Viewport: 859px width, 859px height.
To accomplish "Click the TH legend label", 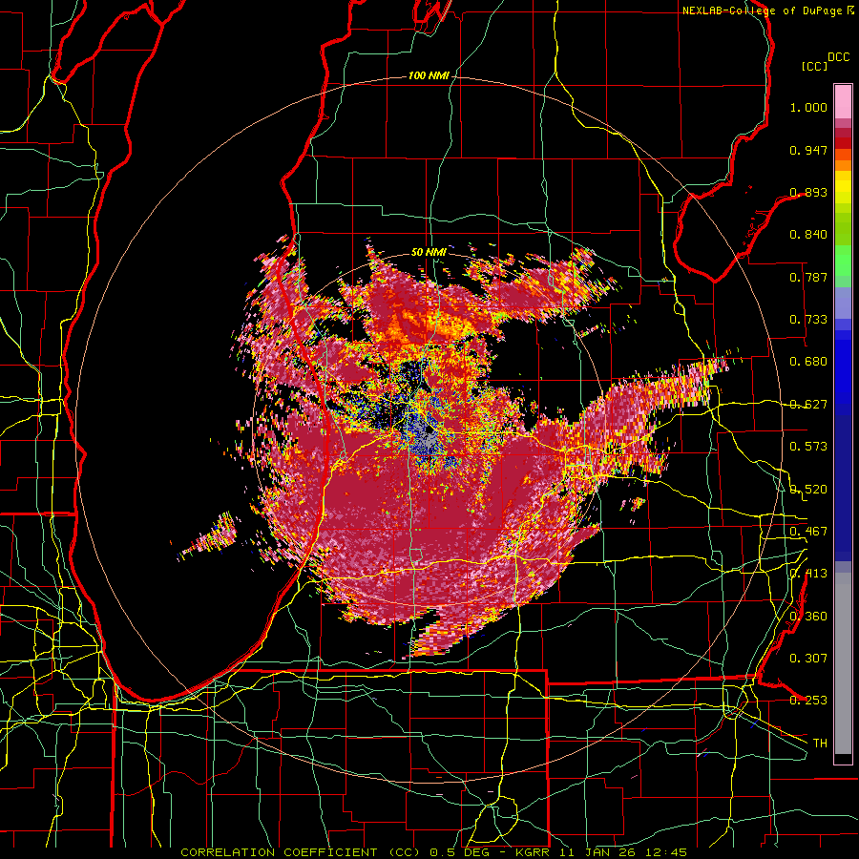I will pyautogui.click(x=820, y=744).
